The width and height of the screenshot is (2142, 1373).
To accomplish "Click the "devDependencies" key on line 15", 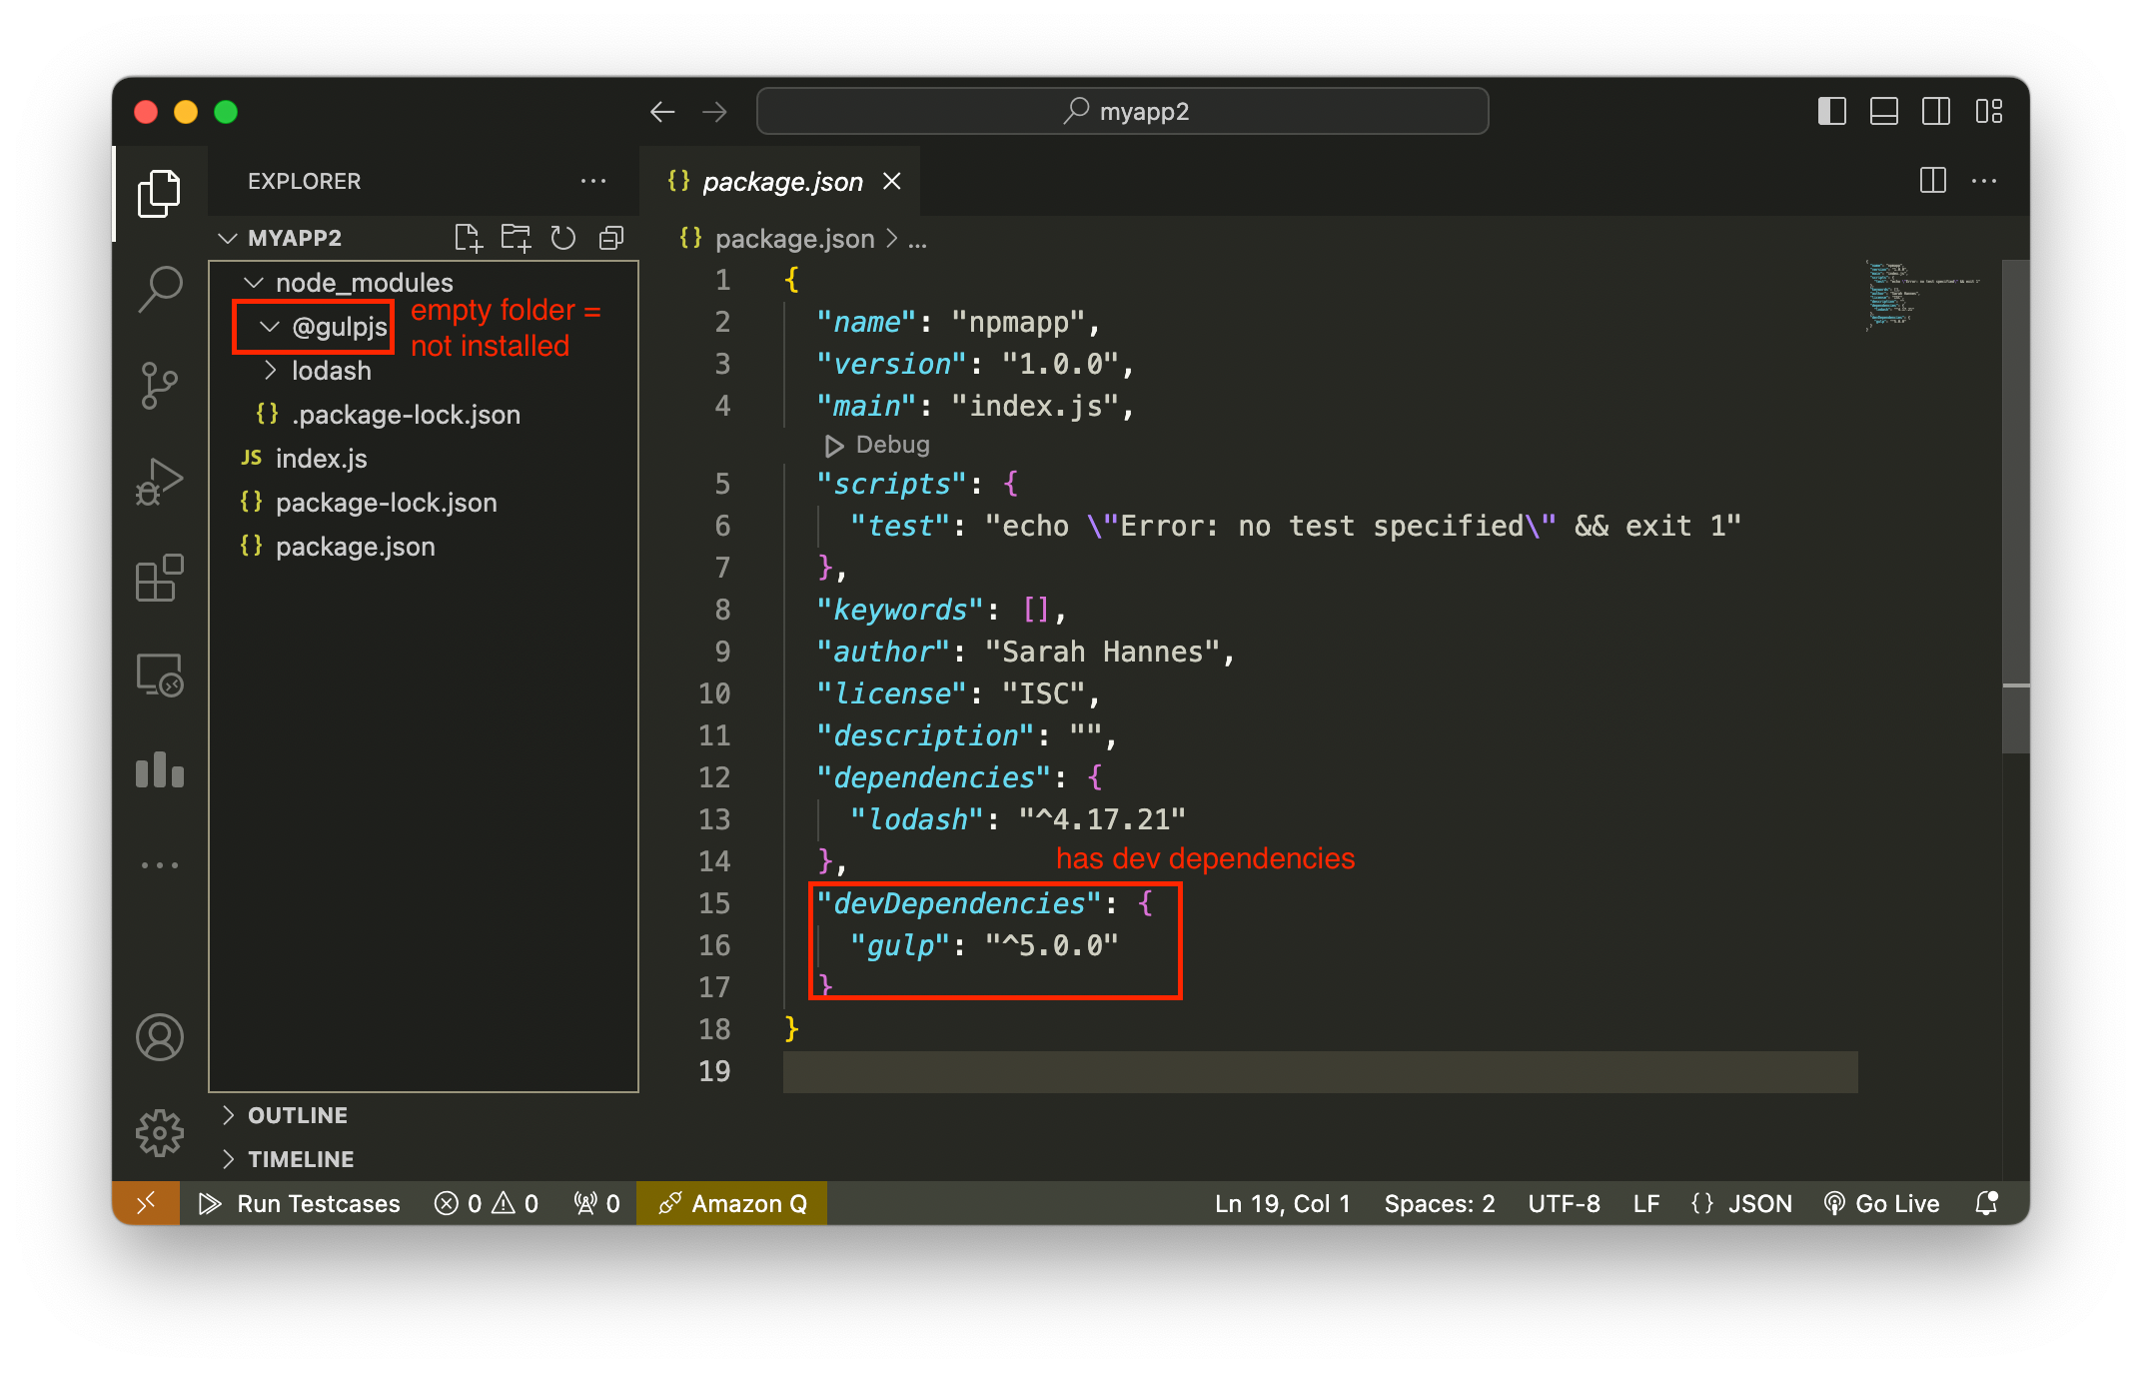I will pos(958,903).
